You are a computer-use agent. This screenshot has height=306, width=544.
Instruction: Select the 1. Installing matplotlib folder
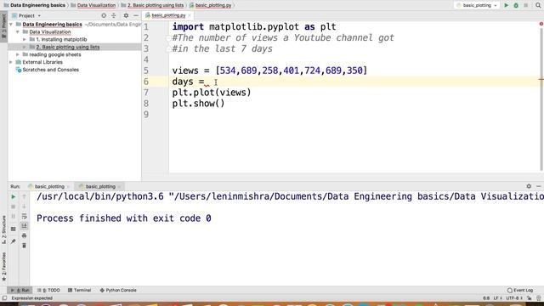click(x=61, y=40)
